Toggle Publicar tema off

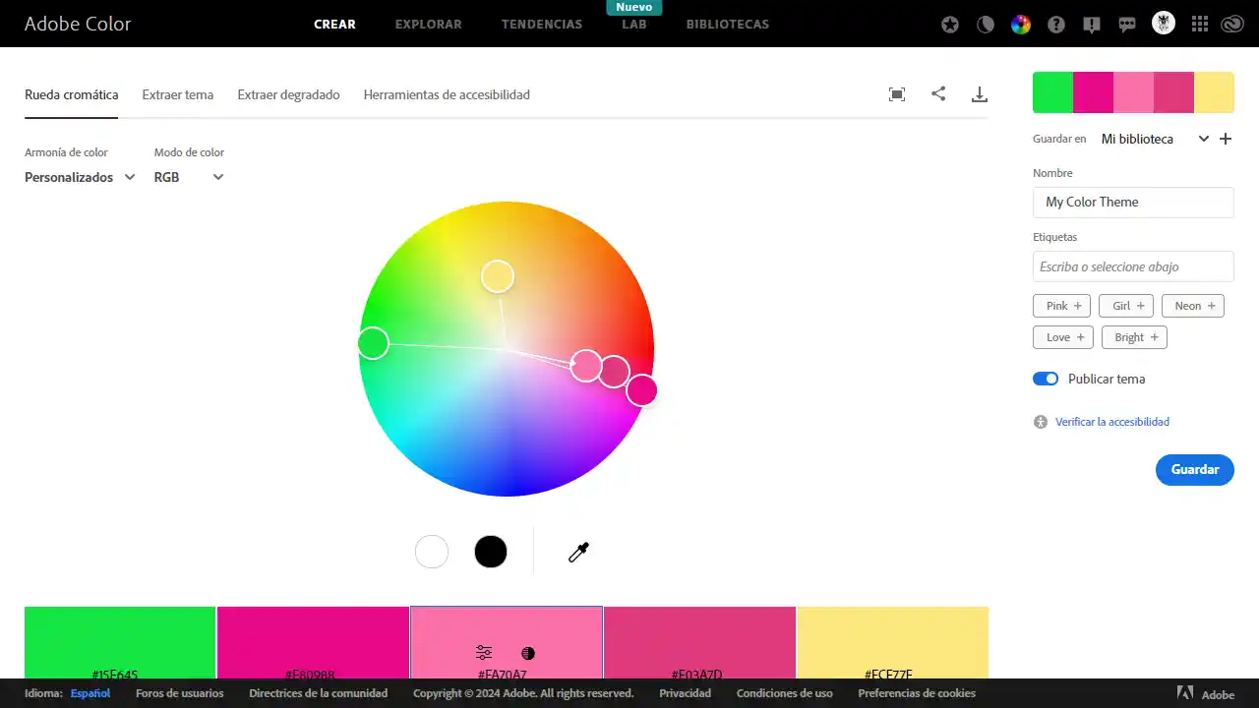1046,379
